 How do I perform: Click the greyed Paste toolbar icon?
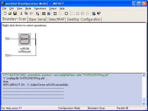31,14
